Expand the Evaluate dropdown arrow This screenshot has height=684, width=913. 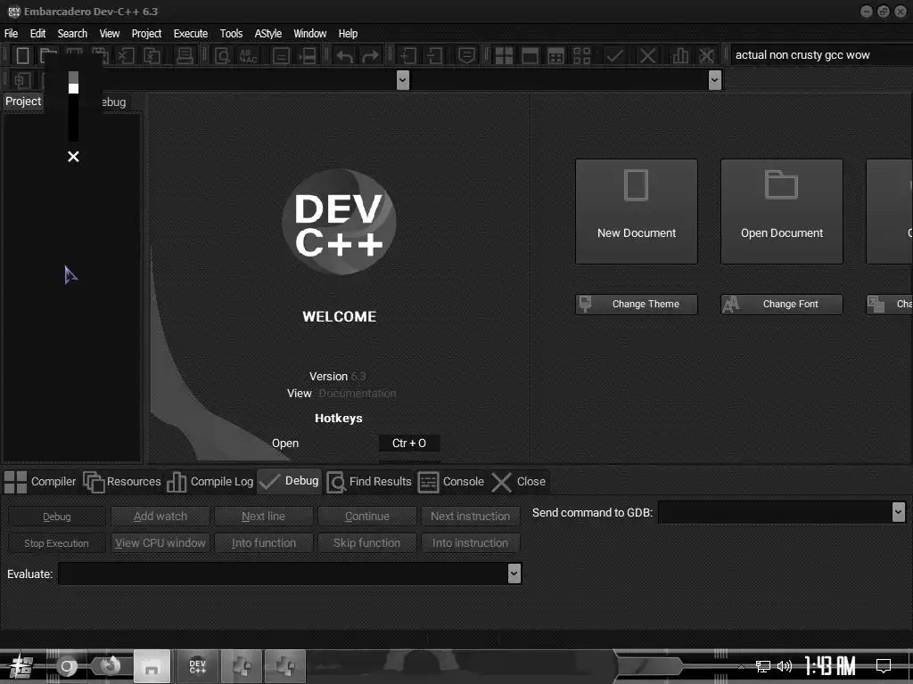pos(514,574)
